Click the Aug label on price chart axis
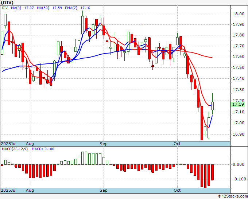Screen dimensions: 248x199 [30, 144]
